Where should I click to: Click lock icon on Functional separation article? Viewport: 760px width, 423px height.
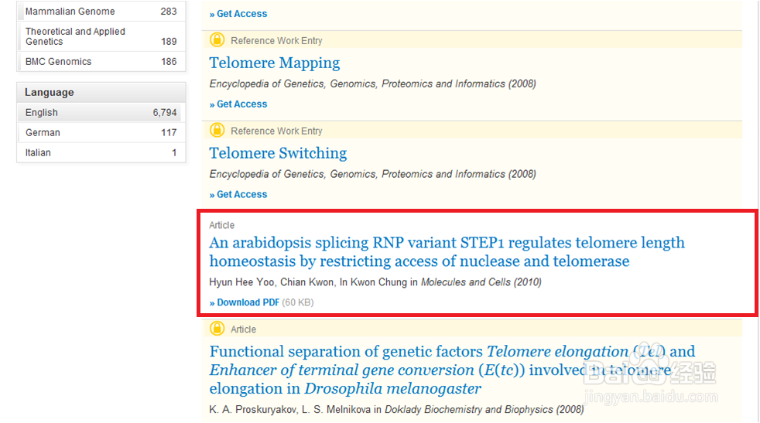pyautogui.click(x=217, y=329)
